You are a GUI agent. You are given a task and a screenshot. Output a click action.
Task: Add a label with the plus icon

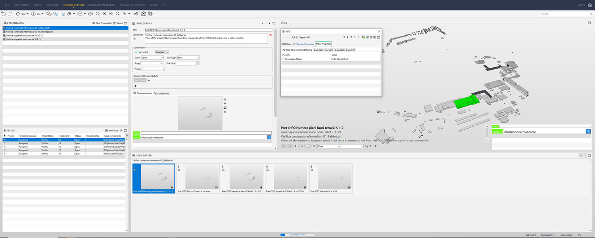coord(135,86)
